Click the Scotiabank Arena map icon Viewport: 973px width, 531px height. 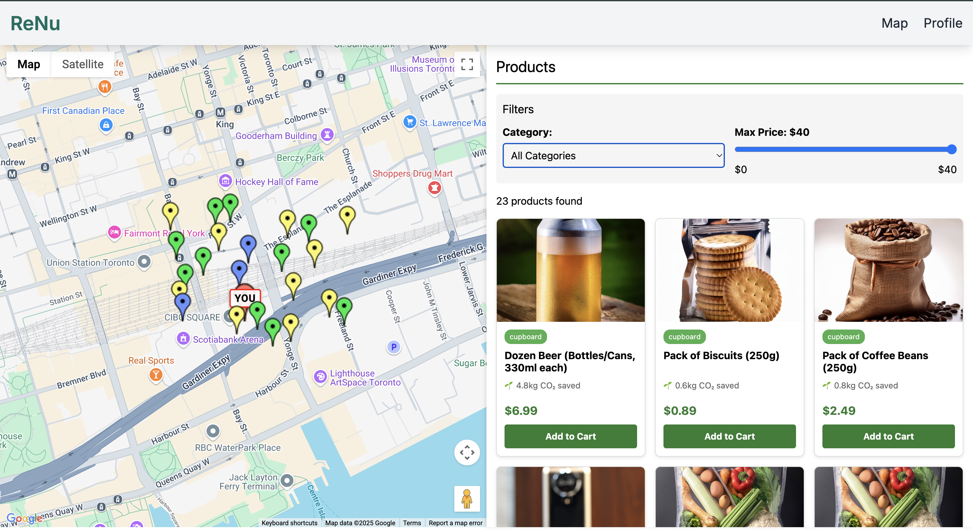coord(183,338)
